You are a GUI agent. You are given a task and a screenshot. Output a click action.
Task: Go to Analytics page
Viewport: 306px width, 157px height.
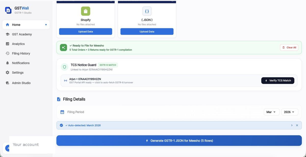26,44
